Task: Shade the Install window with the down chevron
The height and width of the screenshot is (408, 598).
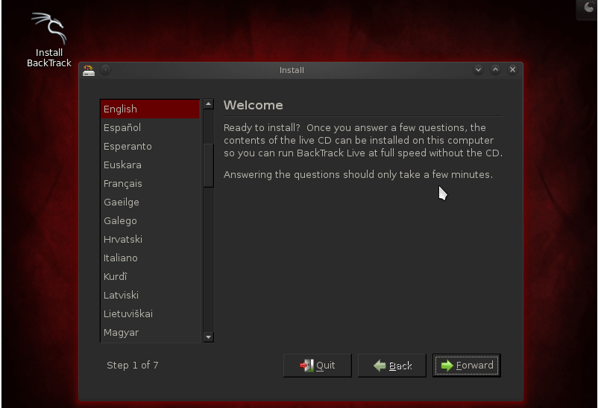Action: click(478, 70)
